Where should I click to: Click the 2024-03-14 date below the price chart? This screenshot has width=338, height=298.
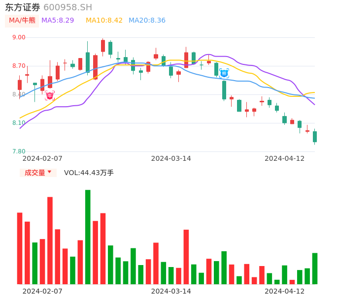[171, 158]
